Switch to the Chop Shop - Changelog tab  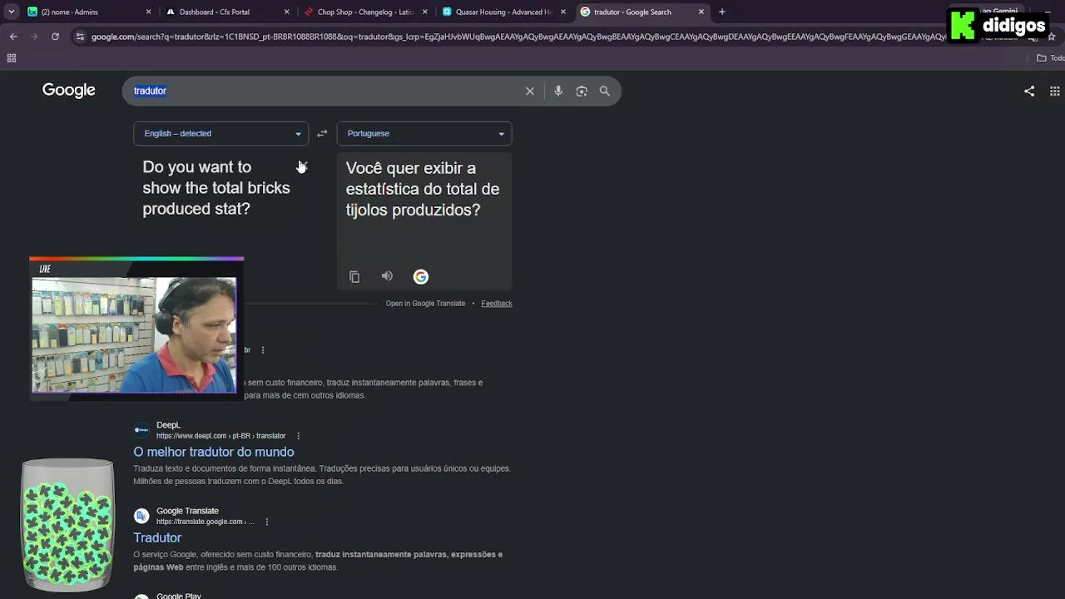pyautogui.click(x=364, y=12)
